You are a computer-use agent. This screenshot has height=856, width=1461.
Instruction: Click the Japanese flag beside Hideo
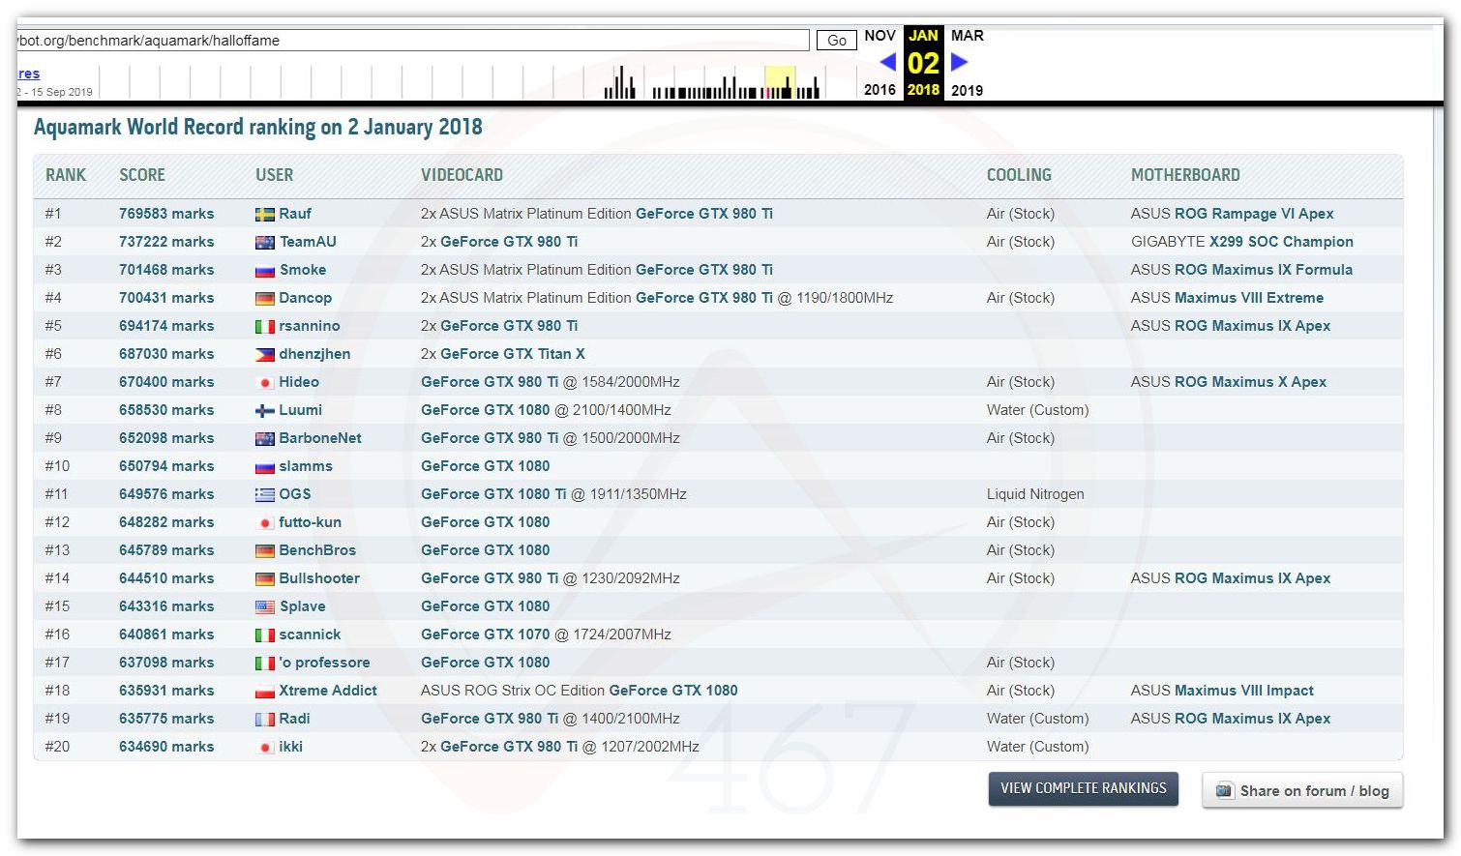click(264, 383)
